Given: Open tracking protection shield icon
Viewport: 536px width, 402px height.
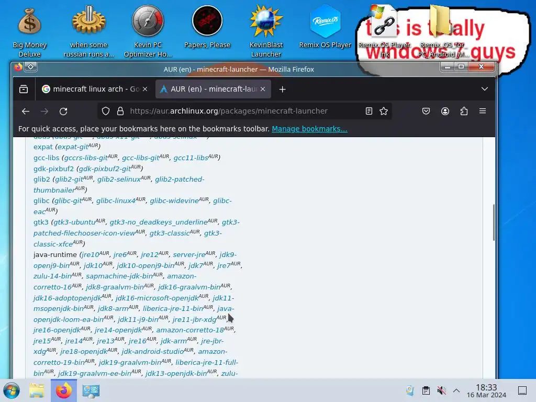Looking at the screenshot, I should pyautogui.click(x=106, y=111).
